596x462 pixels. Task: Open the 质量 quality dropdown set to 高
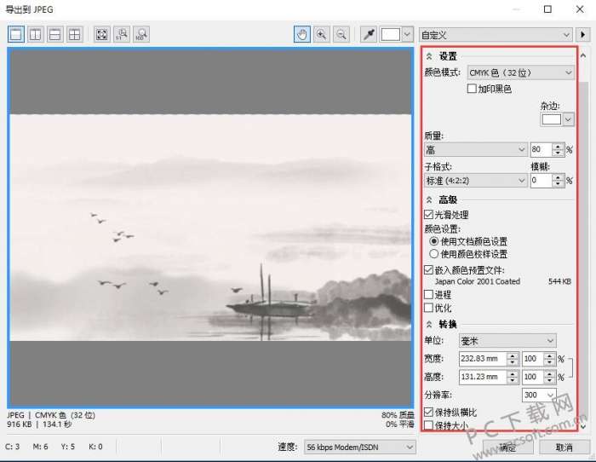point(475,149)
